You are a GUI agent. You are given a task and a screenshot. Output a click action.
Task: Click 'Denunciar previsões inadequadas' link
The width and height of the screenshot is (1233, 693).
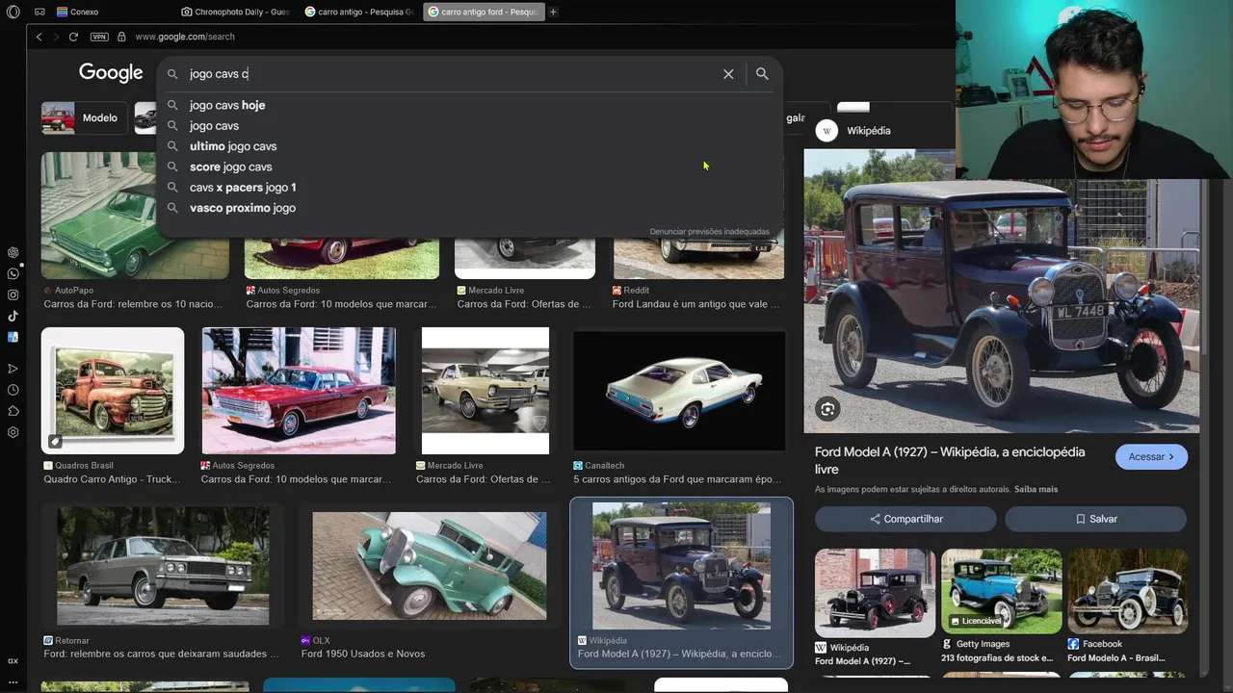coord(709,232)
